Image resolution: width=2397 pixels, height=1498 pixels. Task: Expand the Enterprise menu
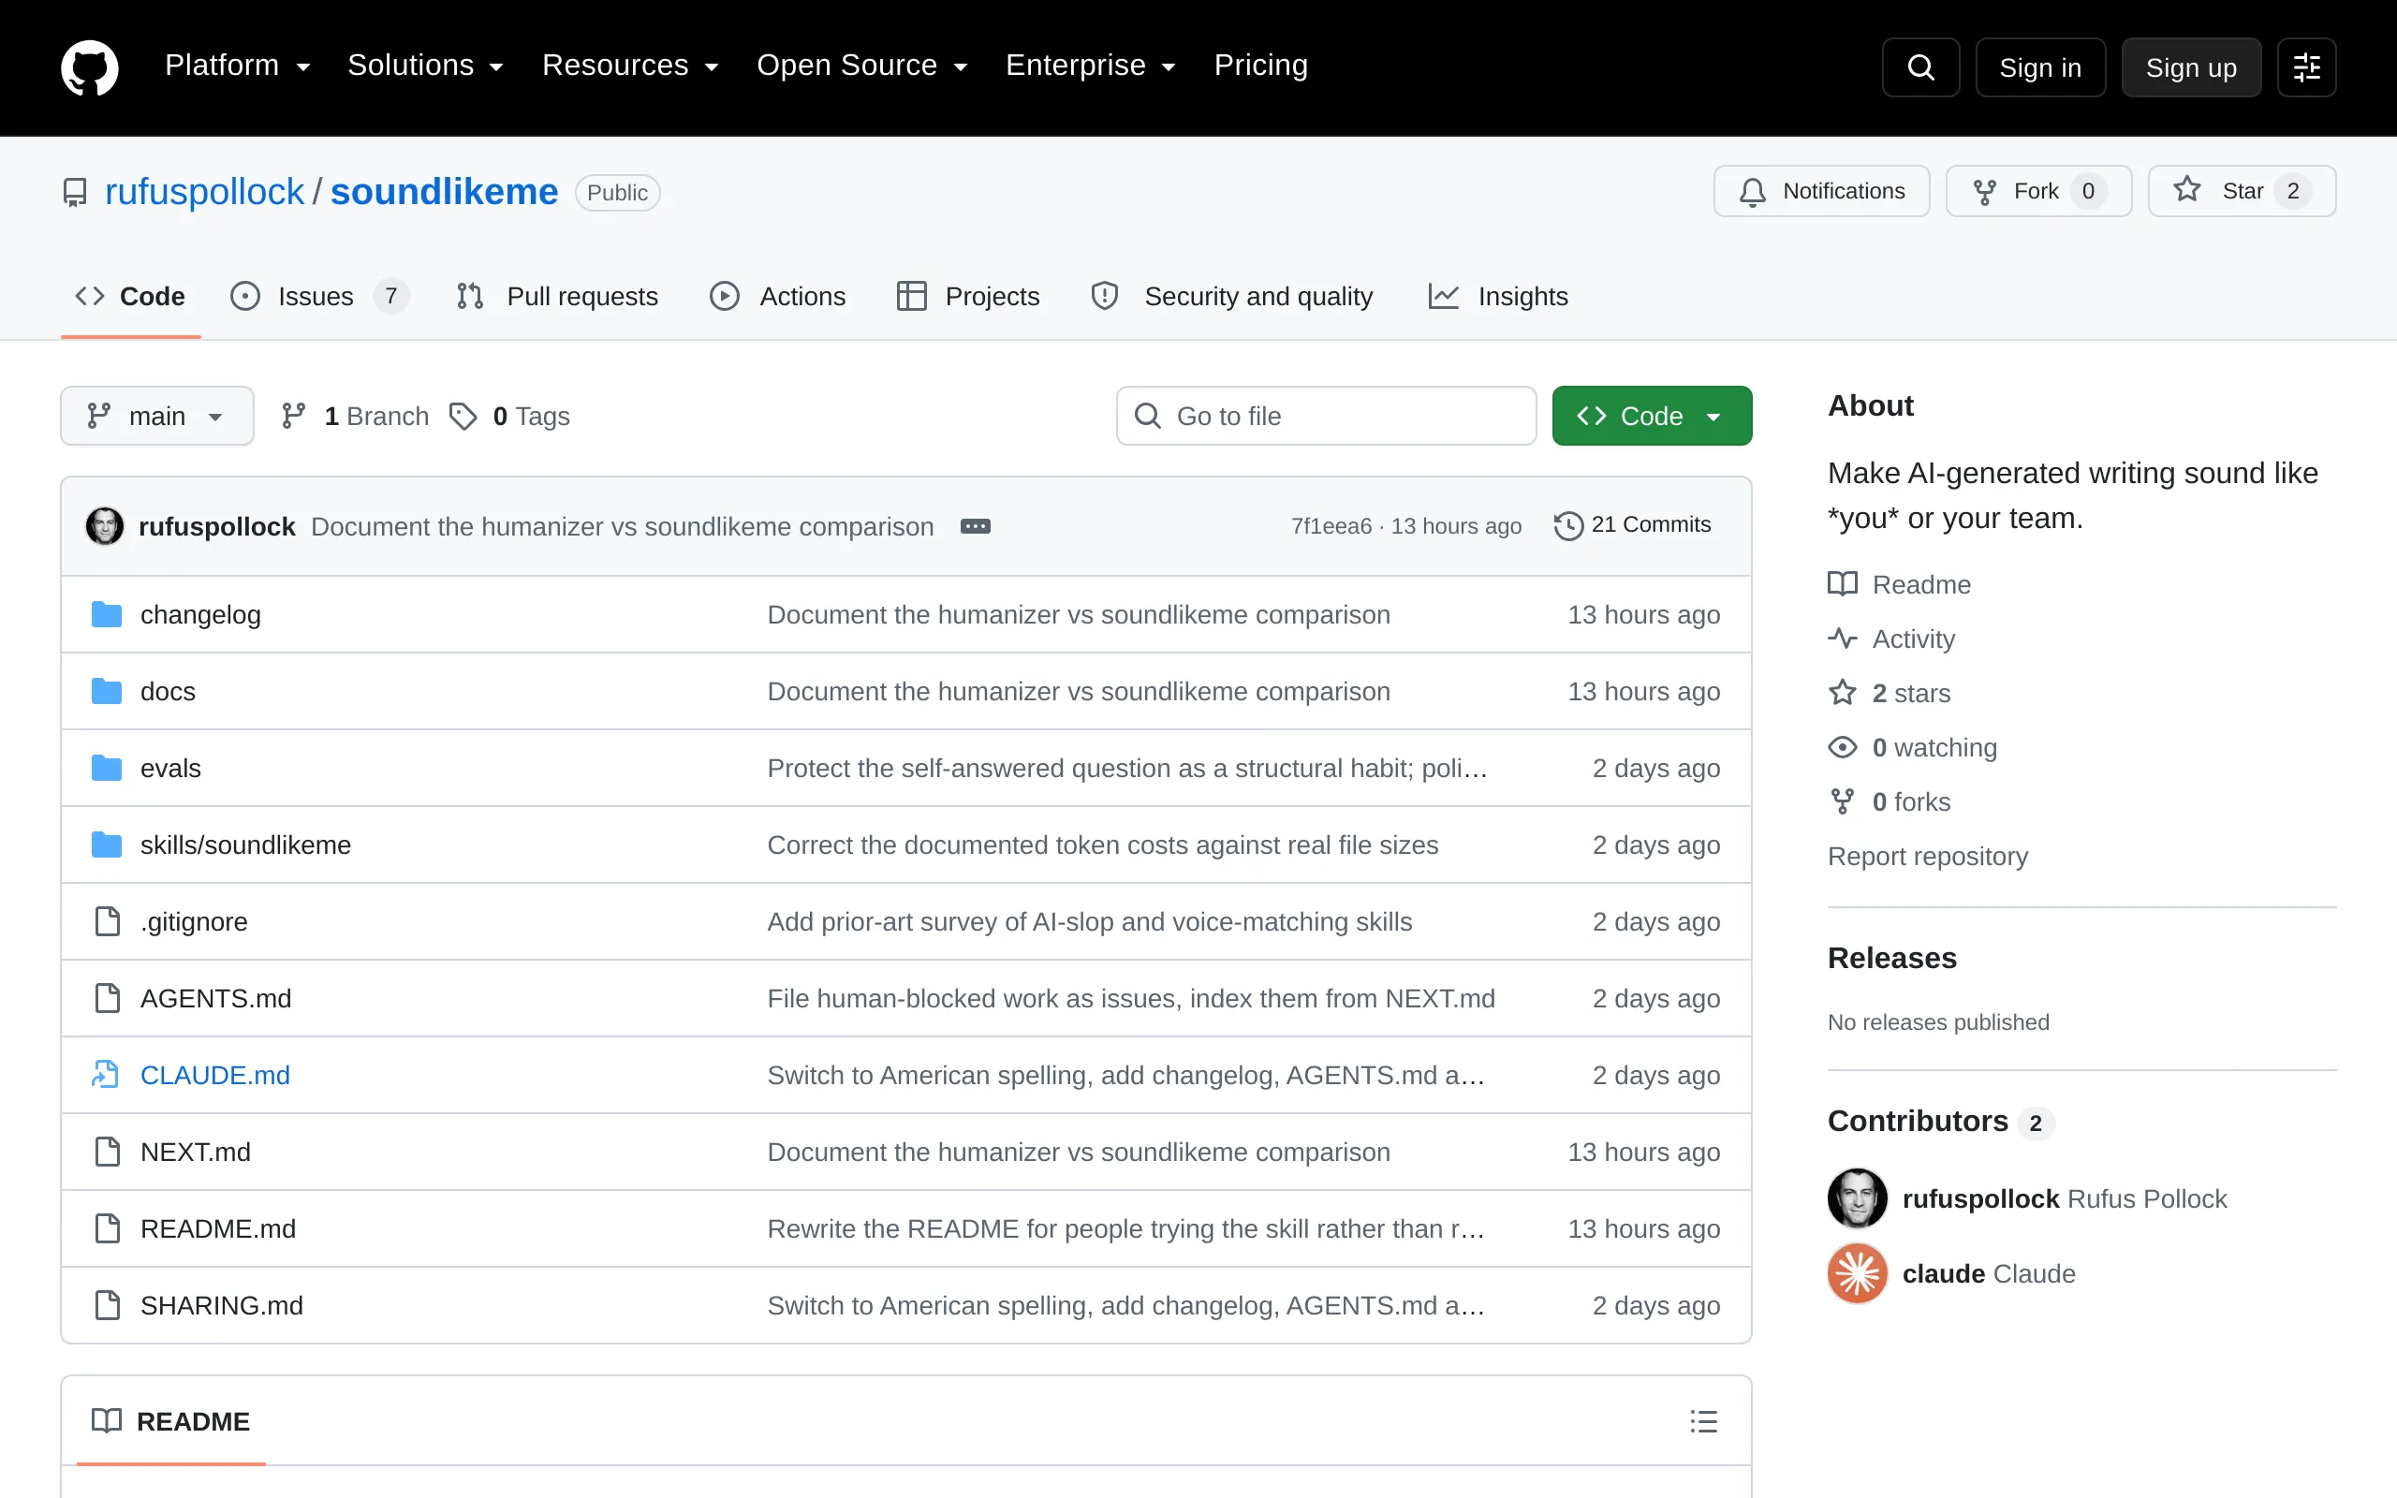point(1091,66)
